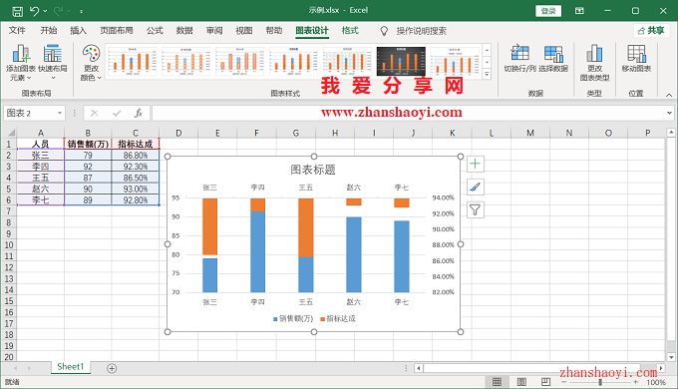Viewport: 678px width, 389px height.
Task: Select the dark background chart style thumbnail
Action: click(x=401, y=62)
